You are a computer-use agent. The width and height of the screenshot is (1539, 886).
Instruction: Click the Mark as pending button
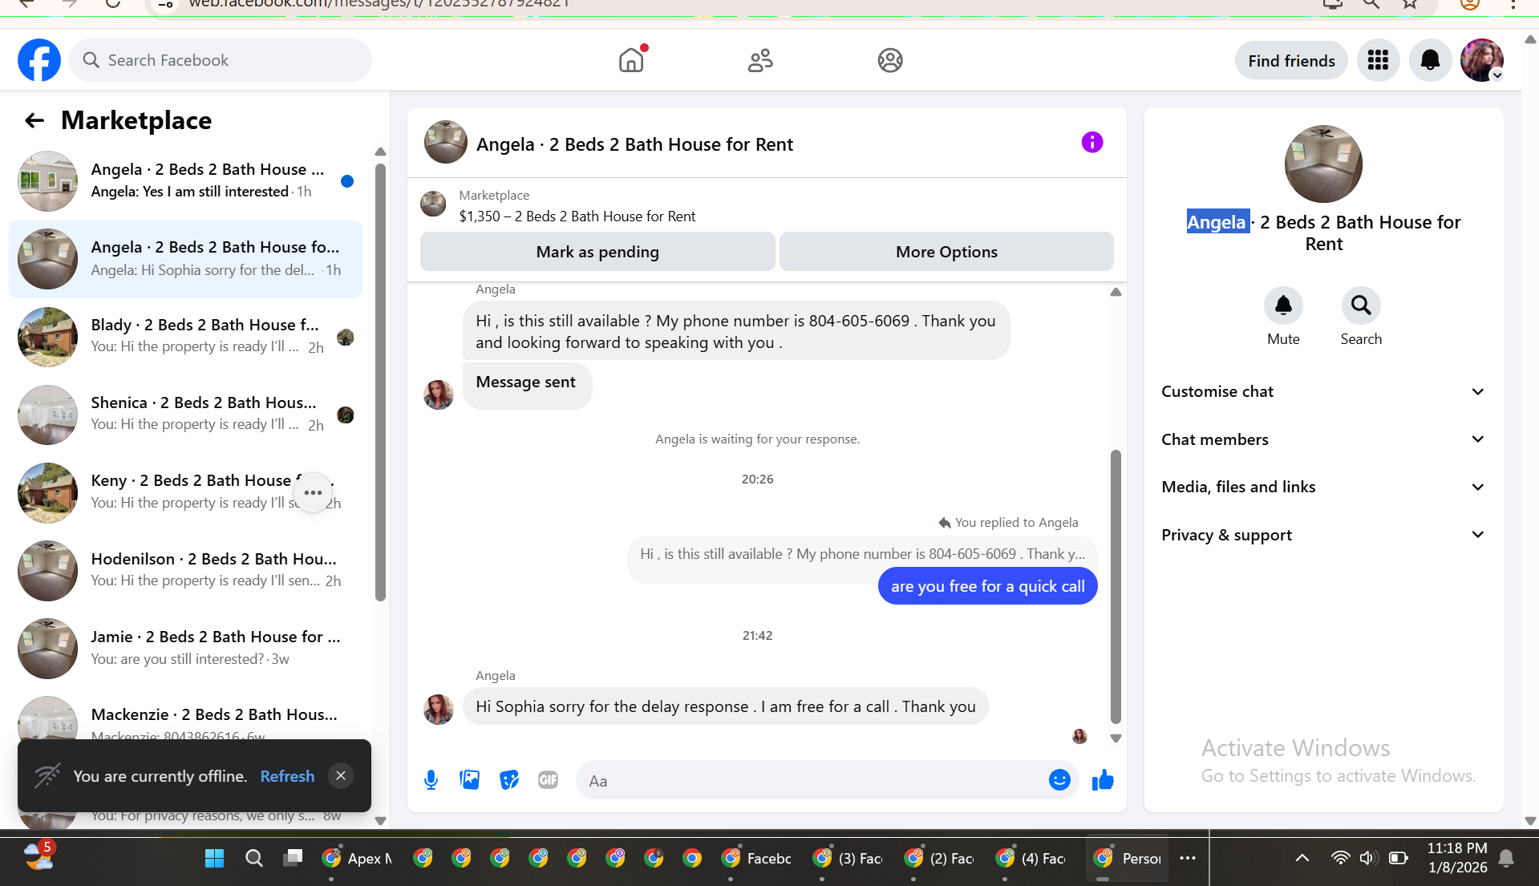(597, 252)
